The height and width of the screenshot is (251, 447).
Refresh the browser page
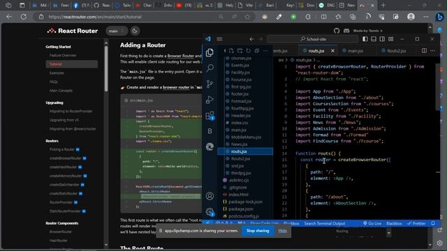point(23,17)
